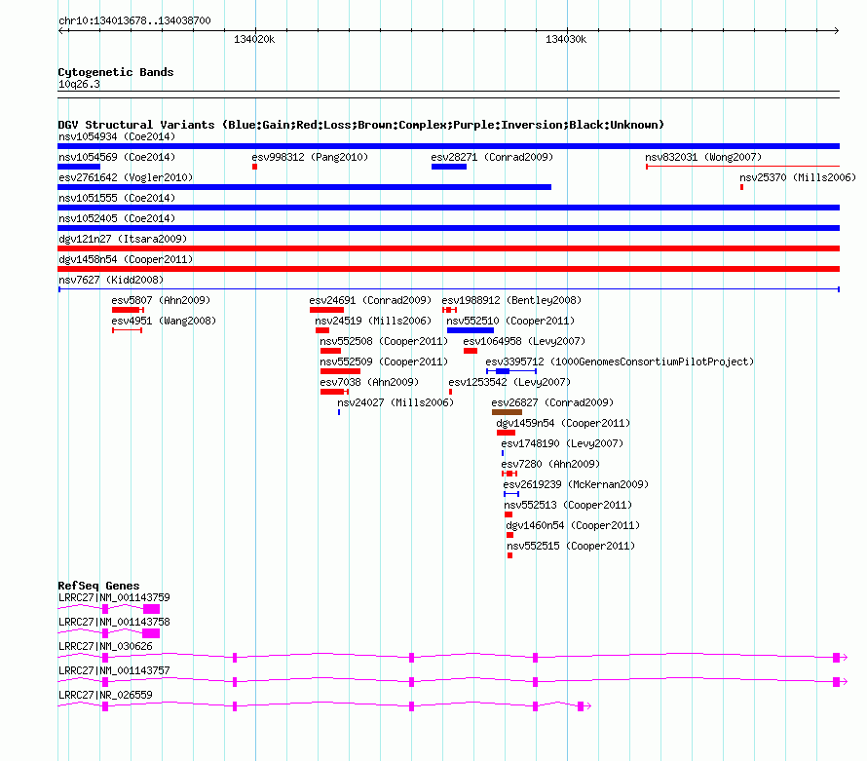Viewport: 867px width, 761px height.
Task: Click esv1253542 (Levy2007) label
Action: (x=509, y=382)
